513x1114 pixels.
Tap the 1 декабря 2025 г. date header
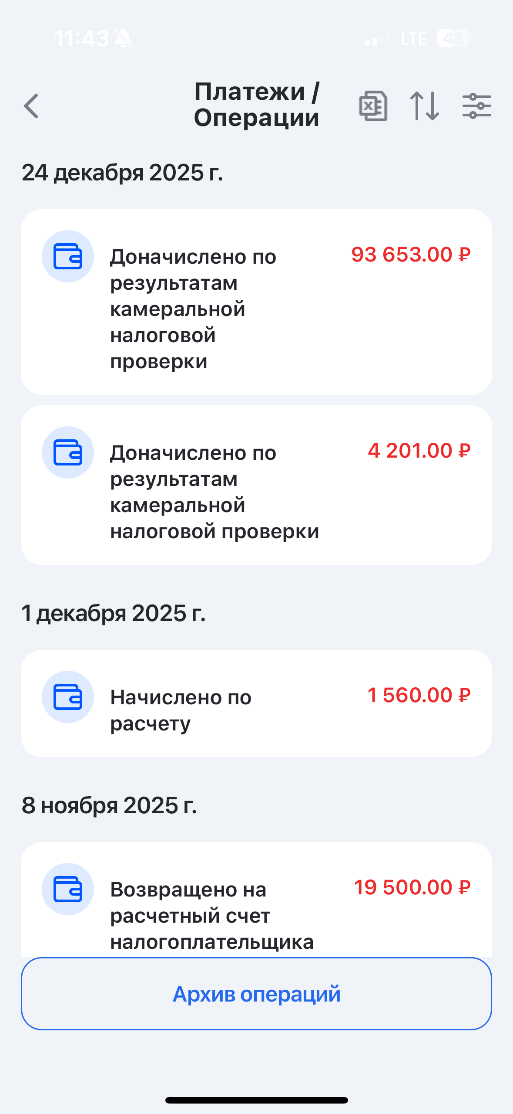(114, 613)
